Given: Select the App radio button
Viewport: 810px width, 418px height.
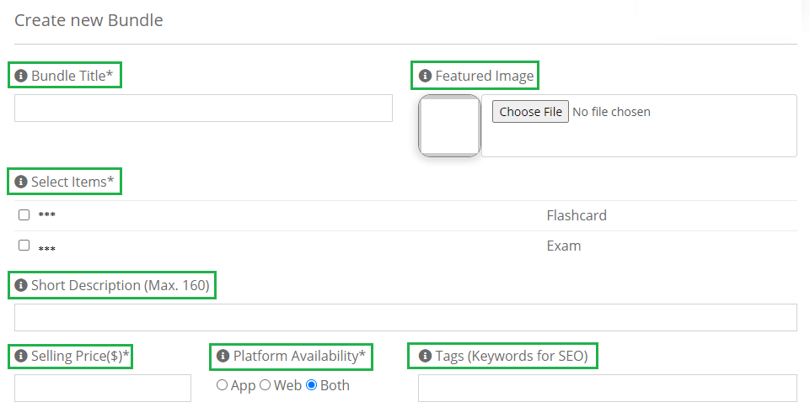Looking at the screenshot, I should (x=223, y=385).
